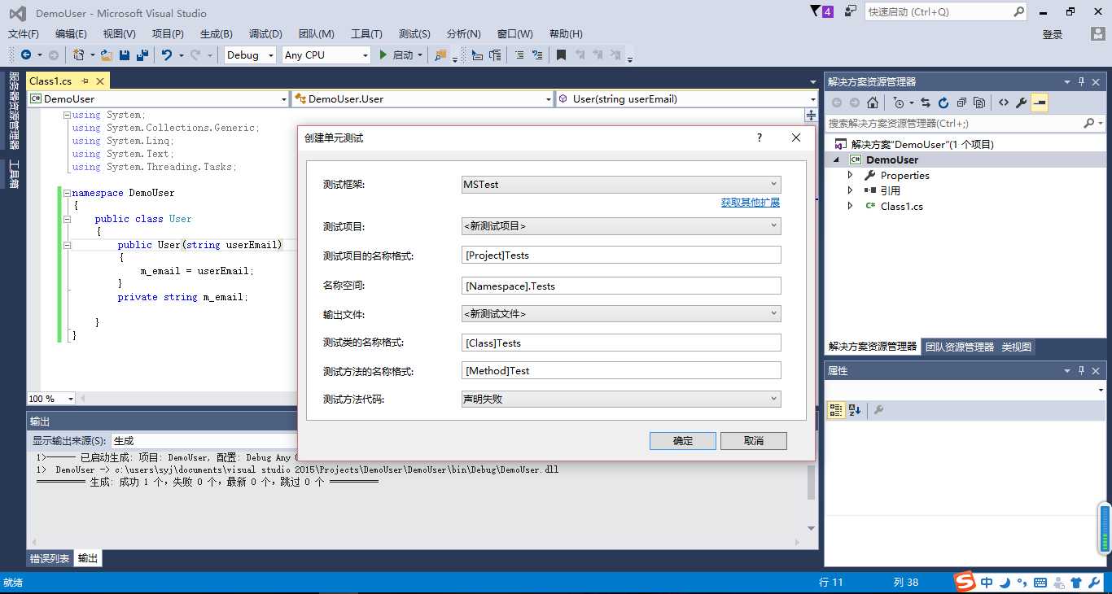Click the 测试方法的名称格式 input field
This screenshot has height=594, width=1112.
621,370
